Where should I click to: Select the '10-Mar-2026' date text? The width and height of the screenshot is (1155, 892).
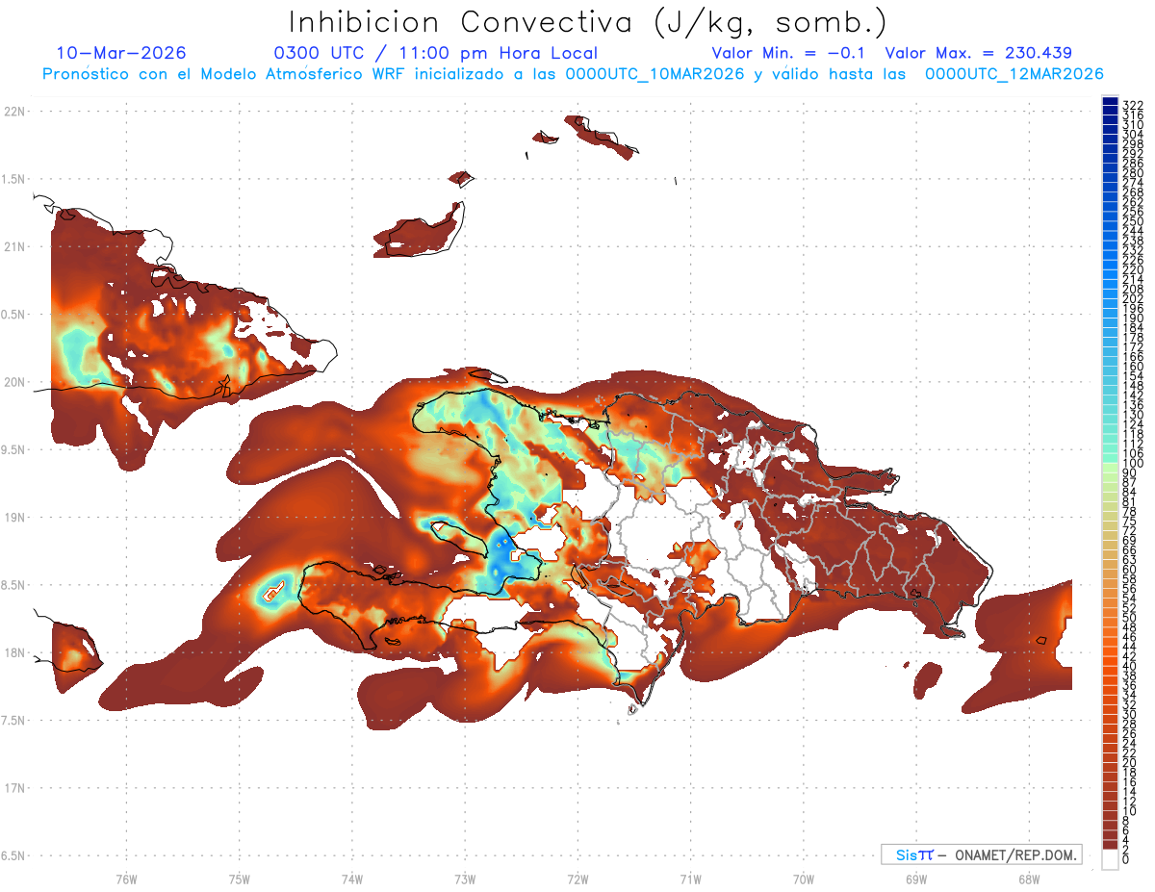tap(121, 53)
